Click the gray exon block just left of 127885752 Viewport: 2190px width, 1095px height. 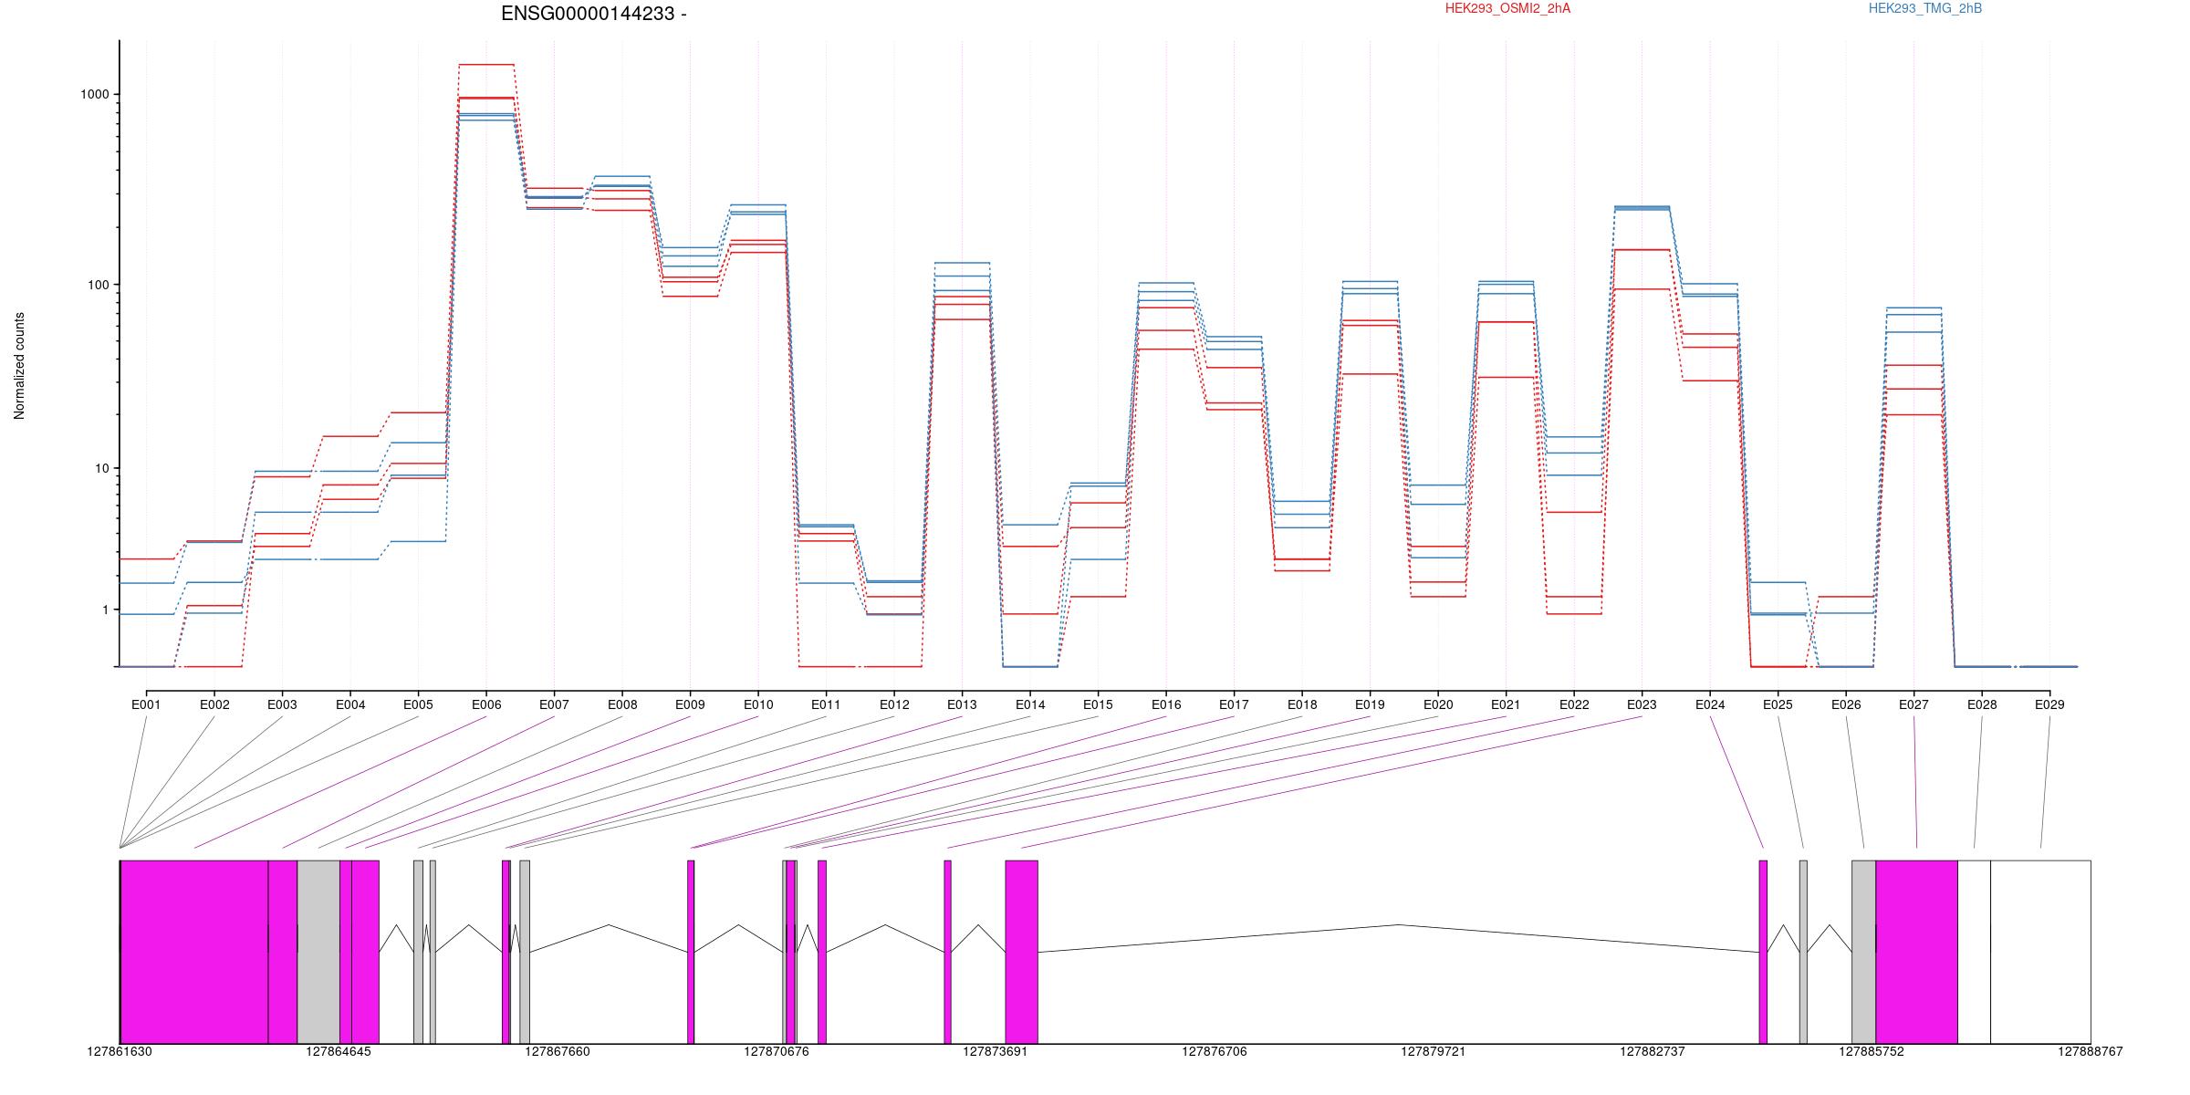1863,952
